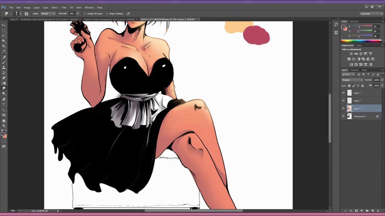The image size is (385, 216).
Task: Switch to the Channels tab
Action: click(x=354, y=70)
